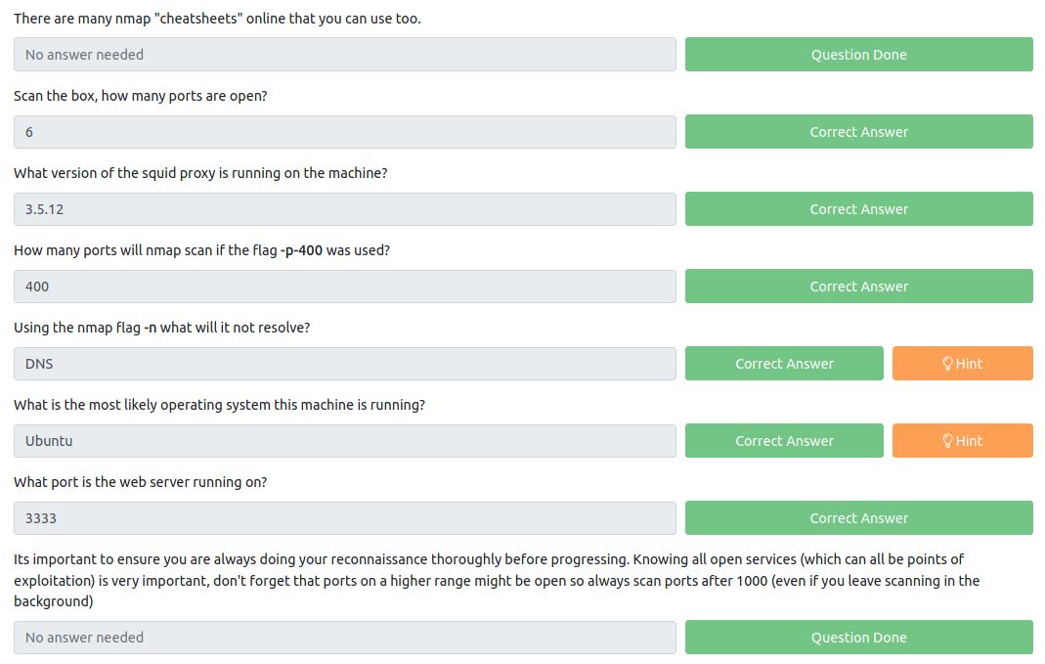Select the answer box containing DNS
1045x664 pixels.
(344, 364)
